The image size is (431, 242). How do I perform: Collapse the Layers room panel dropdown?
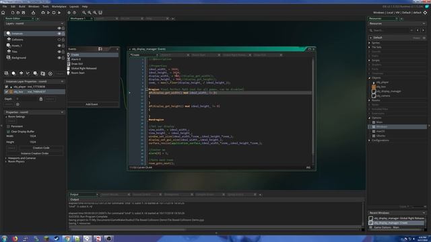tap(62, 24)
